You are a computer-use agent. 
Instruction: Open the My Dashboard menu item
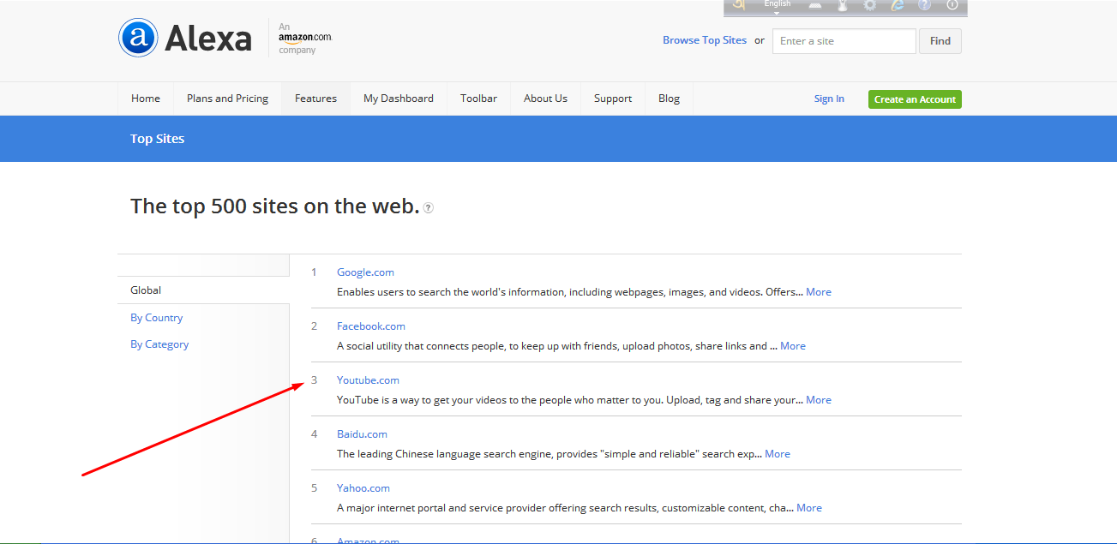pyautogui.click(x=398, y=99)
